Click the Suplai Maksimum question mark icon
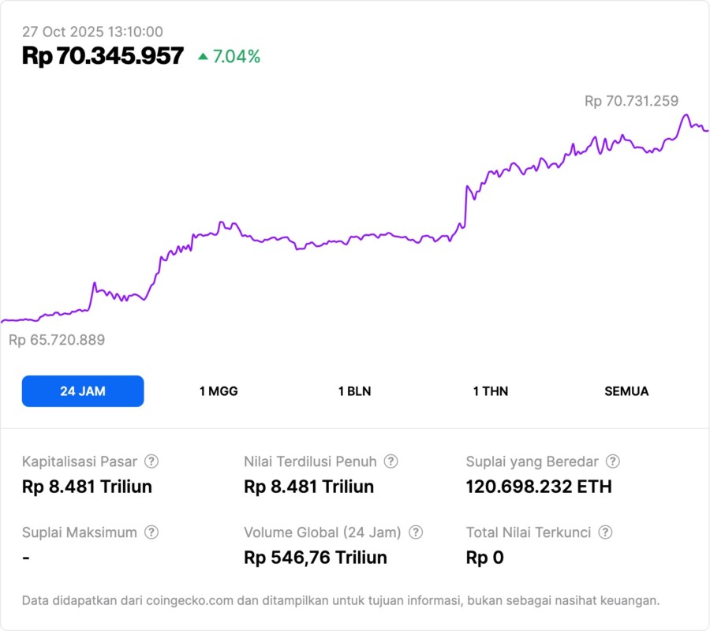The height and width of the screenshot is (631, 710). click(x=151, y=532)
